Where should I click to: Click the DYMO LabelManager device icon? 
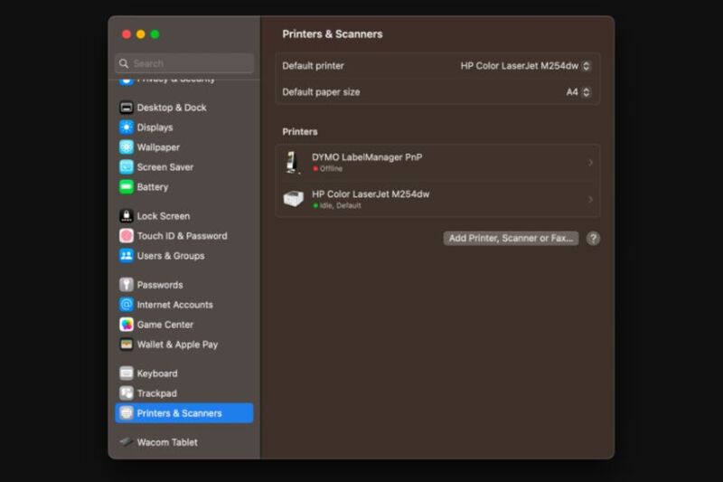[x=292, y=163]
